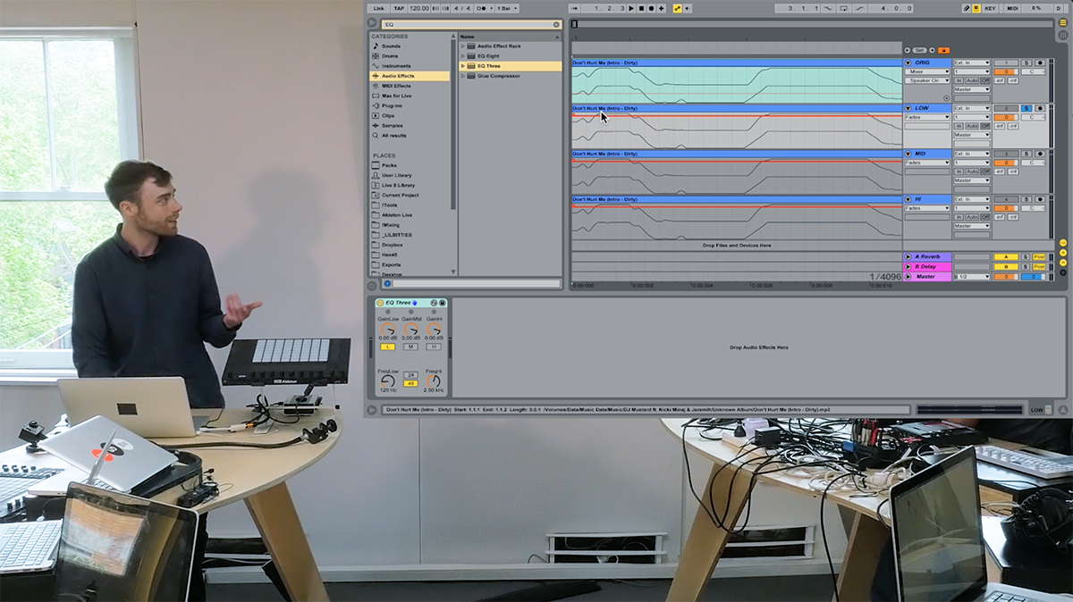Solo the ORIG track
Screen dimensions: 1073x602
click(1027, 63)
